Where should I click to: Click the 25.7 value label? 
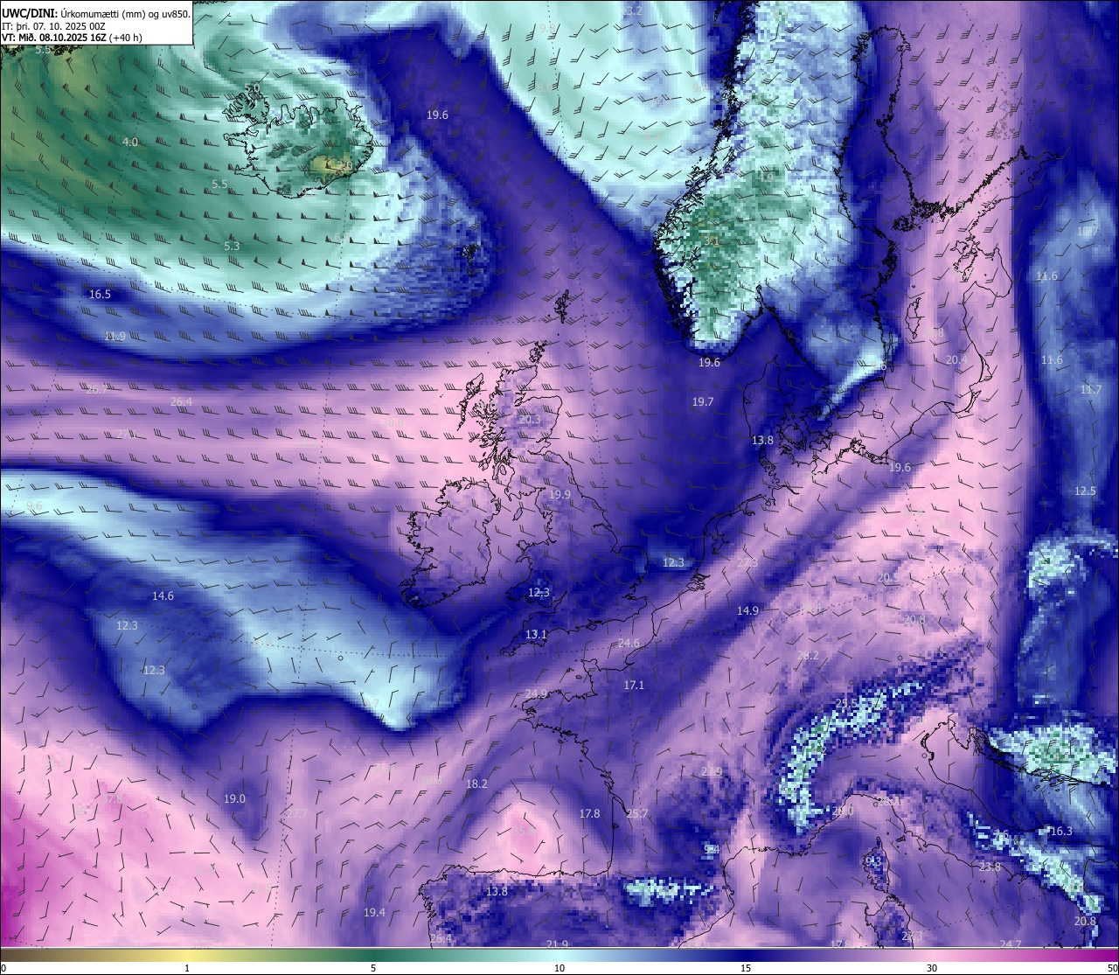pos(637,814)
